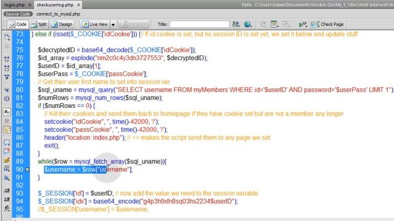
Task: Switch to Code view
Action: 18,25
